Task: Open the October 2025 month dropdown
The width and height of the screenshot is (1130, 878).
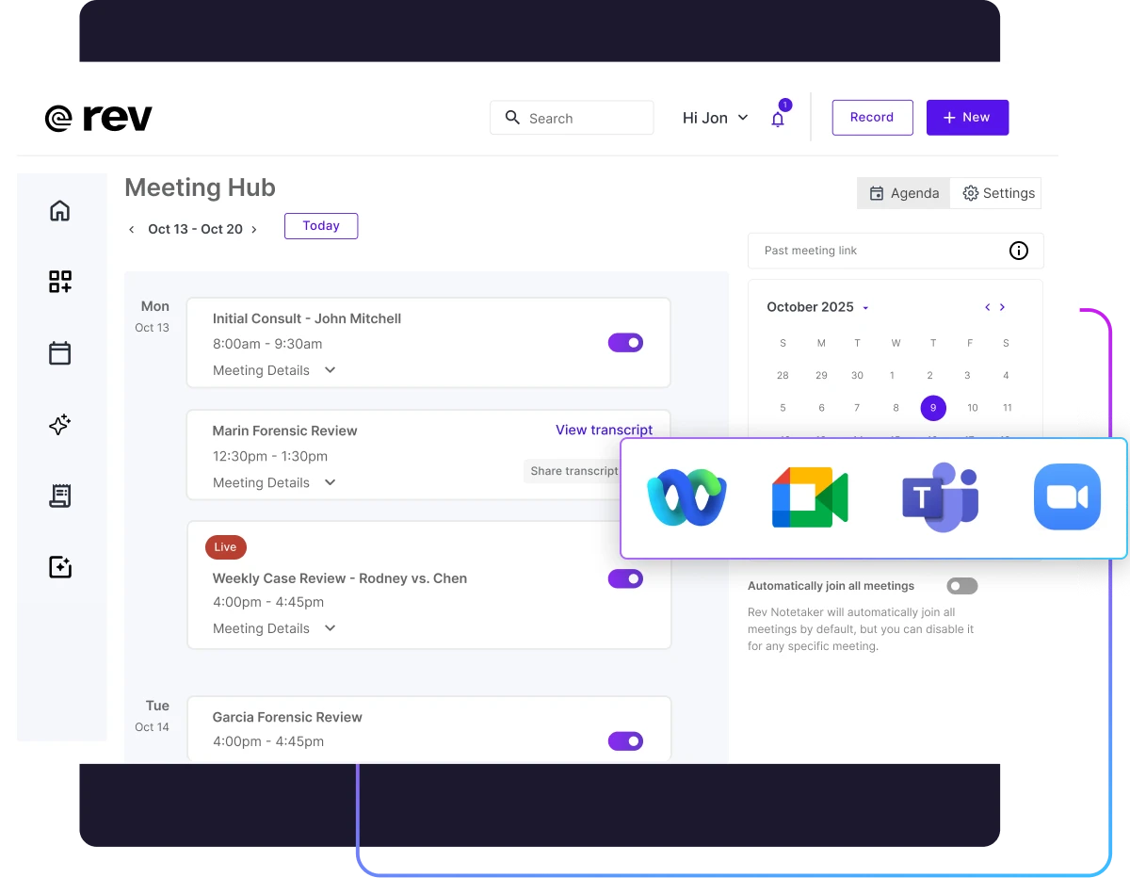Action: click(x=817, y=307)
